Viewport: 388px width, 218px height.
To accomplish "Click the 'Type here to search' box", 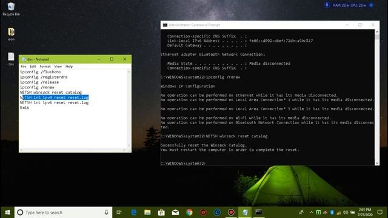I will click(63, 213).
